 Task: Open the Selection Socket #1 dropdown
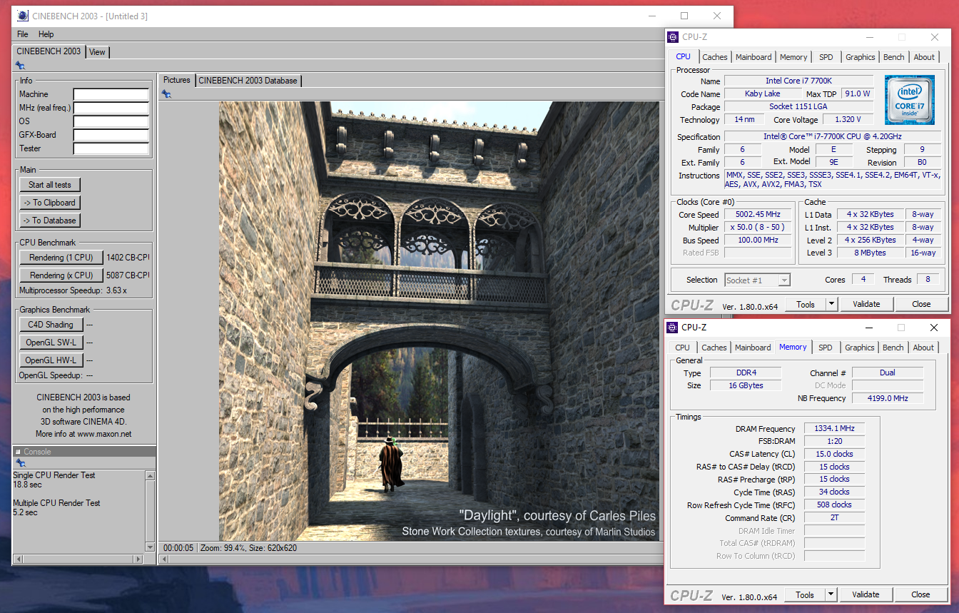point(757,280)
